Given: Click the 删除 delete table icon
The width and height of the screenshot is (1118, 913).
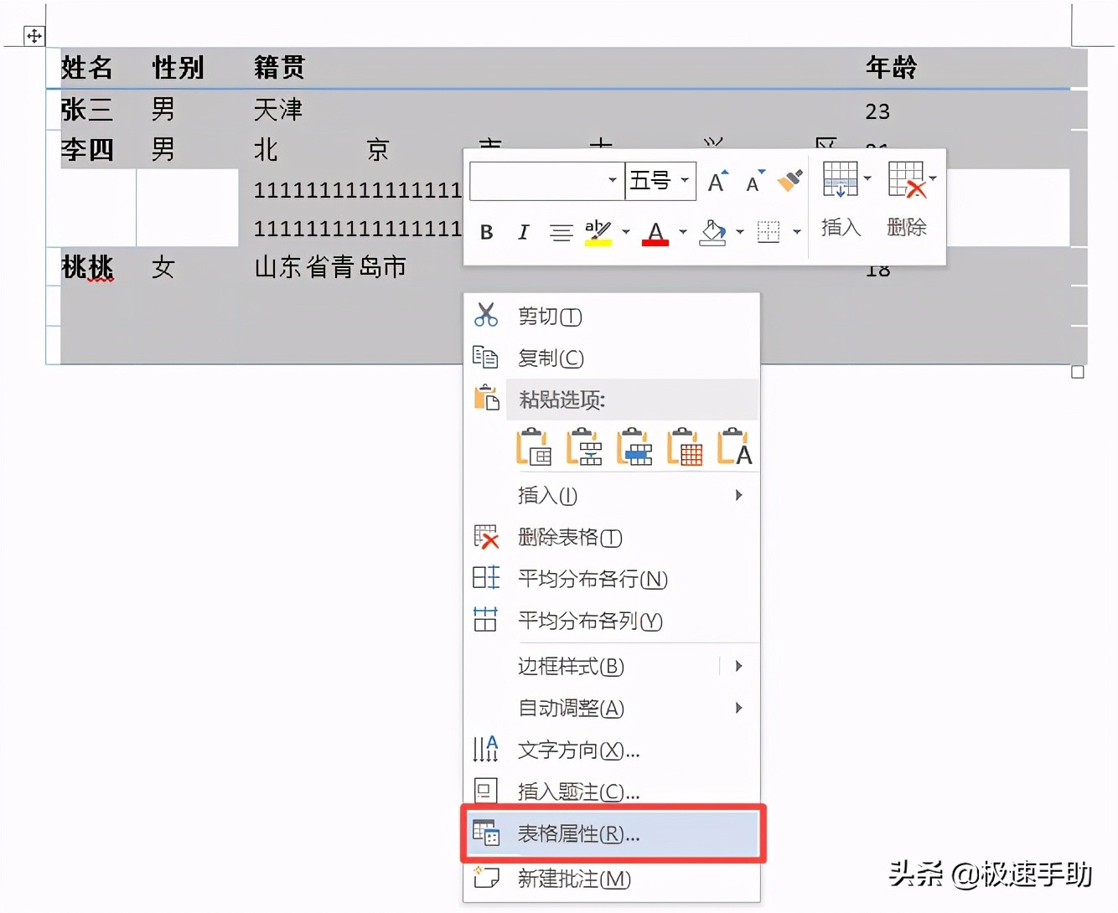Looking at the screenshot, I should (908, 179).
